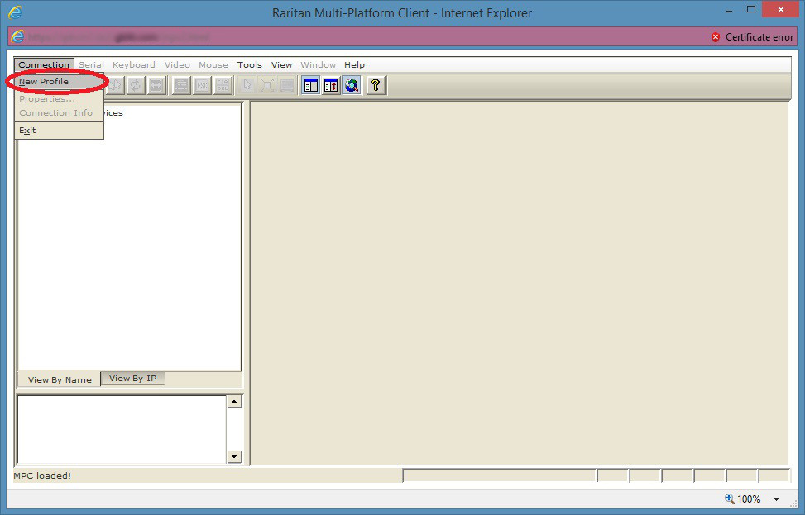Click the greyed icon left of refresh

pos(115,85)
